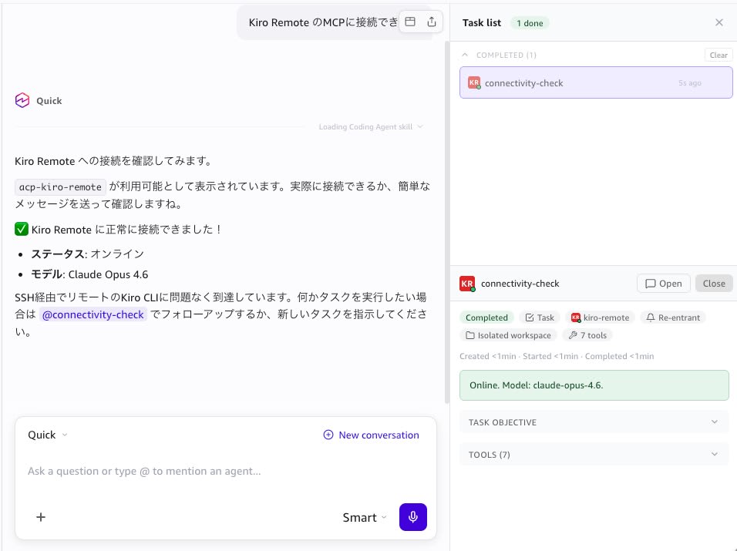Click the Task type chip
The height and width of the screenshot is (551, 737).
[x=540, y=317]
